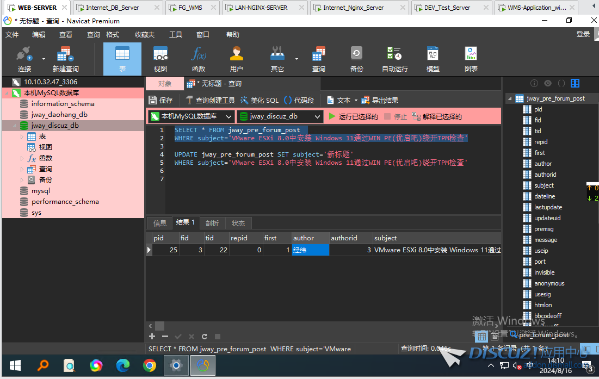This screenshot has width=599, height=379.
Task: Open the 收藏夹 (Favorites) menu
Action: coord(144,35)
